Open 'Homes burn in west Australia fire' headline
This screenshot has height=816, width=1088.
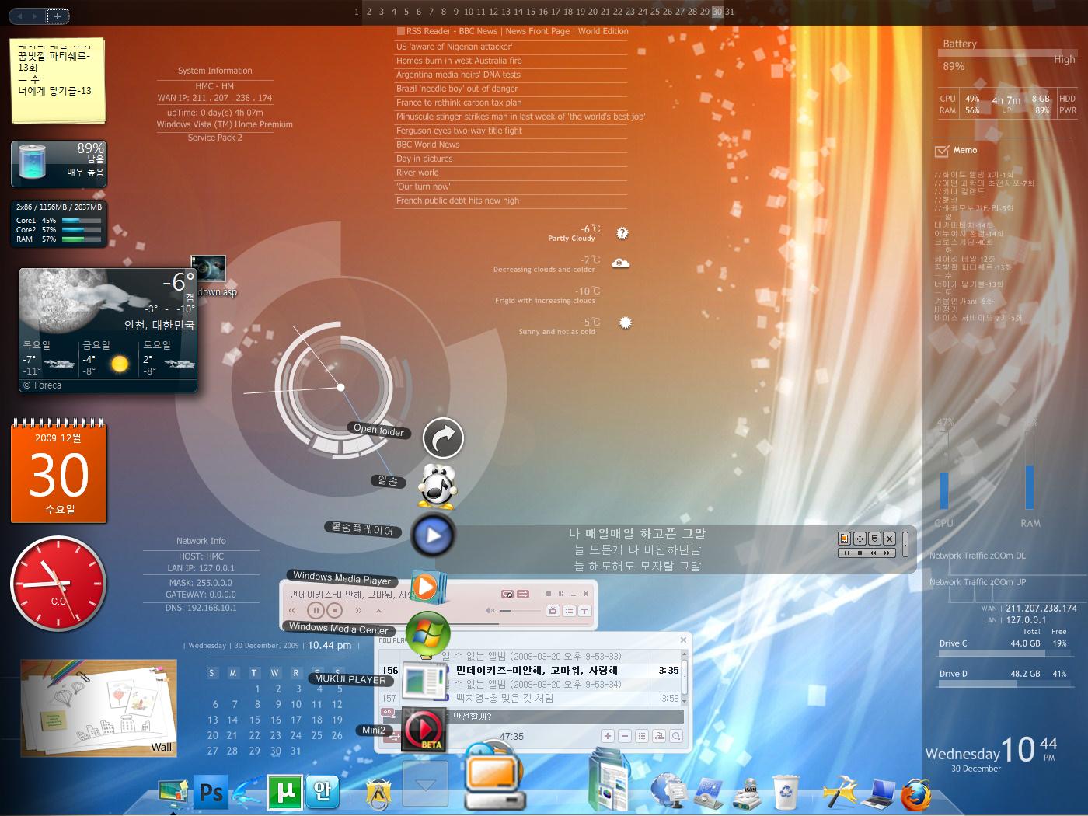459,61
